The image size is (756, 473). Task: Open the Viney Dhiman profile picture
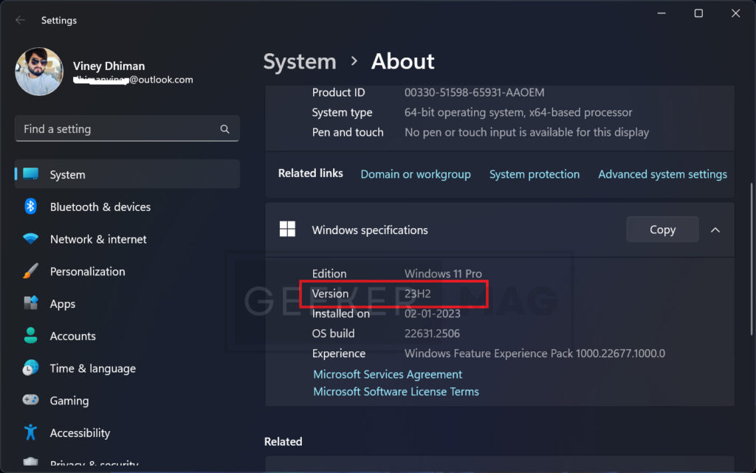39,72
